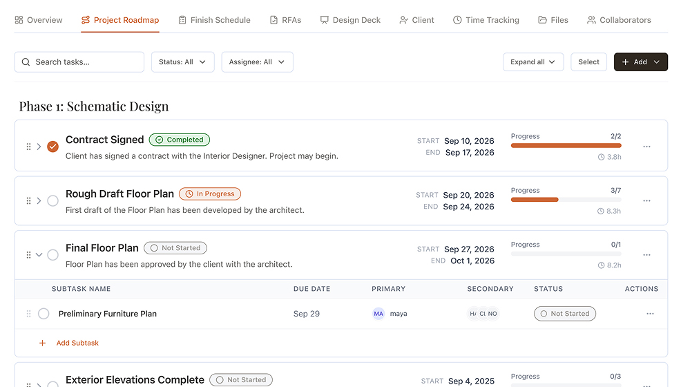Open the Status: All dropdown
Image resolution: width=681 pixels, height=387 pixels.
[x=183, y=62]
